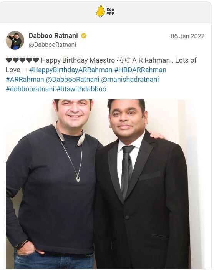This screenshot has width=214, height=270.
Task: Click the 06 Jan 2022 post date
Action: [187, 36]
